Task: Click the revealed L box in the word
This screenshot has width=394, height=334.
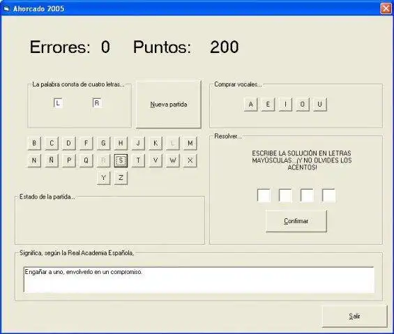Action: (x=58, y=103)
